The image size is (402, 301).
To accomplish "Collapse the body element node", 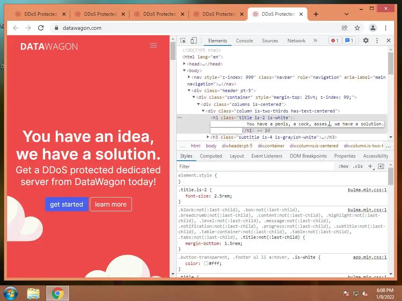I will click(x=185, y=71).
